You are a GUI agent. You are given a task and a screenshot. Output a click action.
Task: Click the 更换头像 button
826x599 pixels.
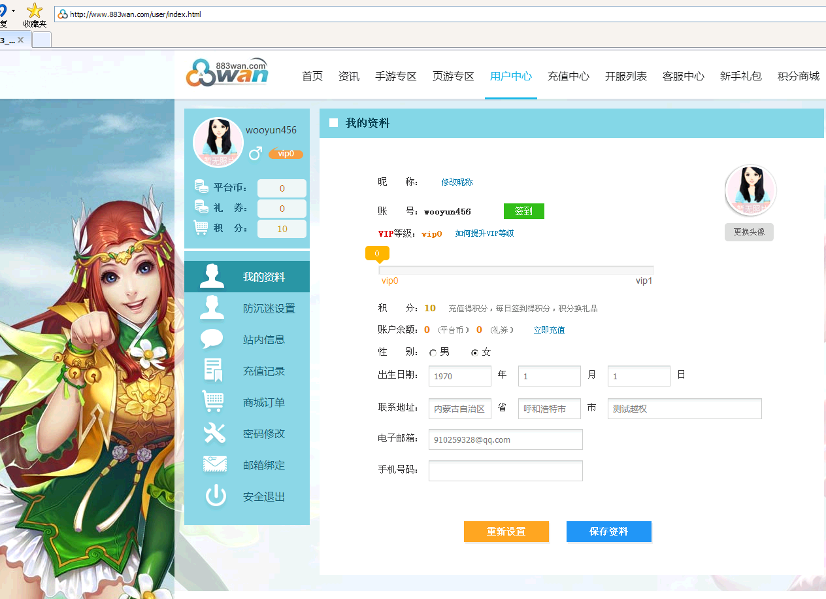point(749,232)
